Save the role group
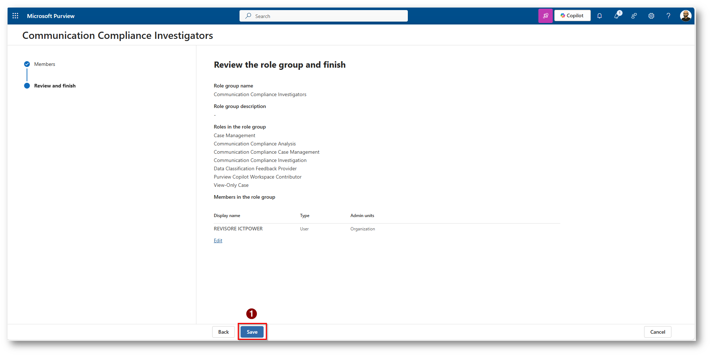711x356 pixels. point(252,332)
